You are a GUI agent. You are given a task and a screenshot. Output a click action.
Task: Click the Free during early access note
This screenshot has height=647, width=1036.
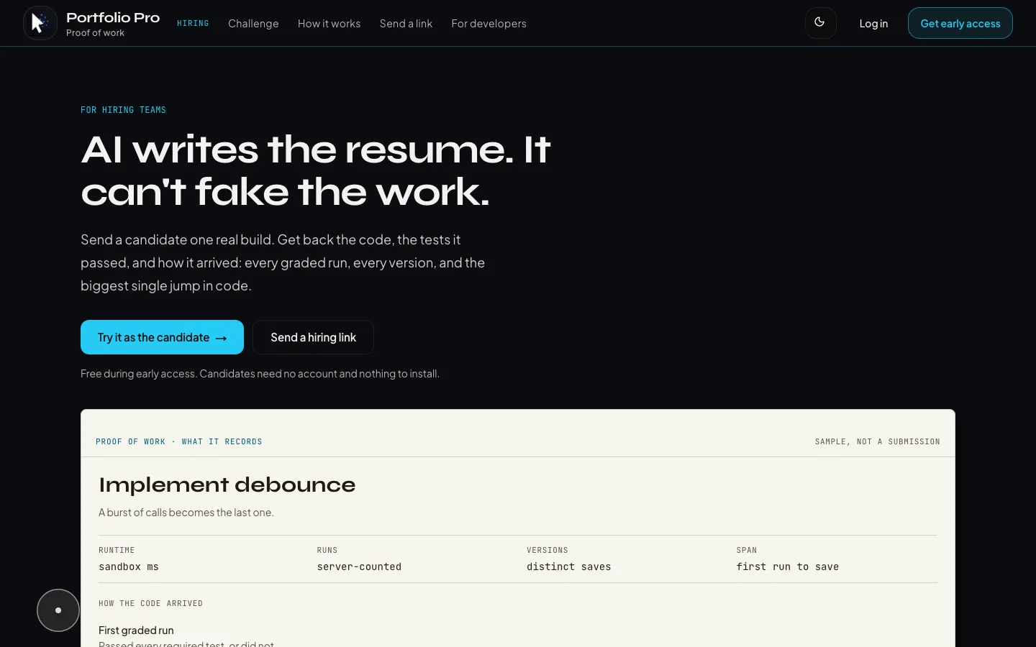coord(260,374)
